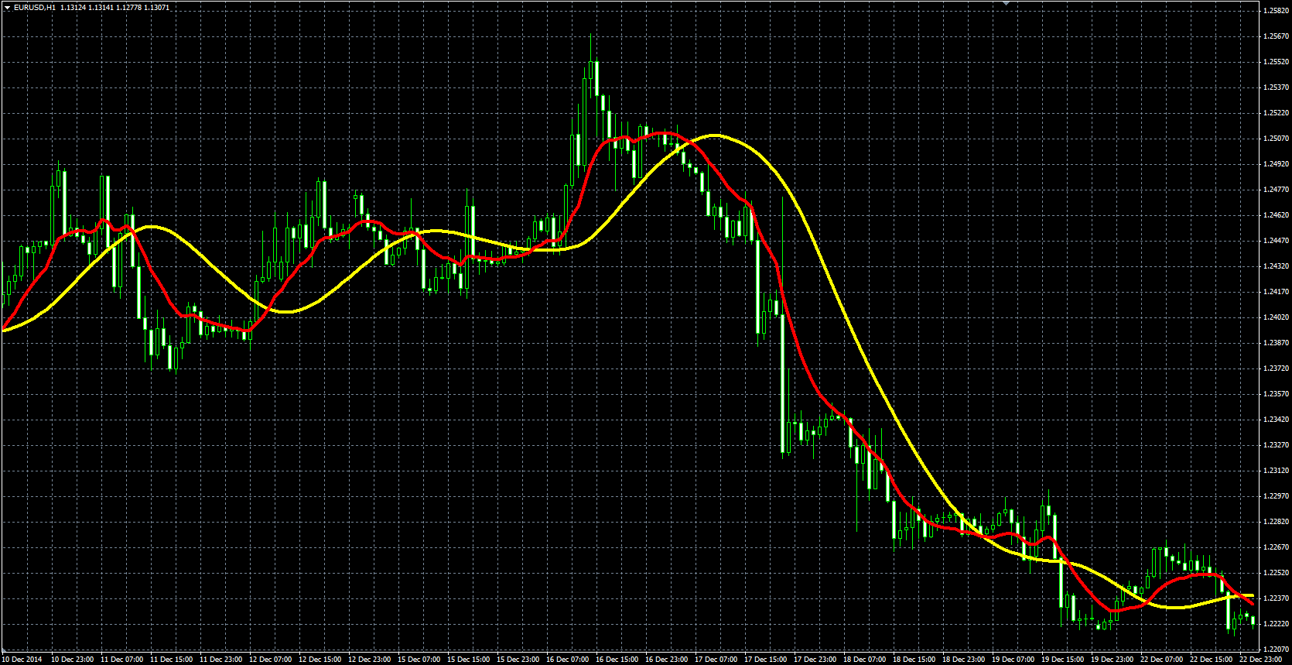Screen dimensions: 1292x665
Task: Click the 1.23570 price axis label
Action: point(1276,394)
